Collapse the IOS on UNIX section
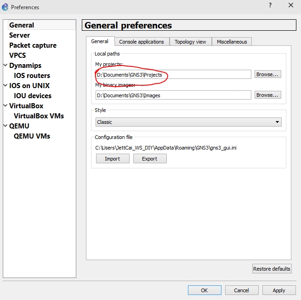This screenshot has height=300, width=301. pos(6,85)
